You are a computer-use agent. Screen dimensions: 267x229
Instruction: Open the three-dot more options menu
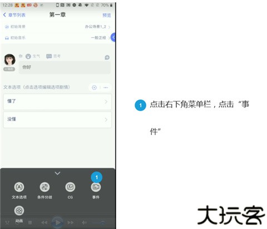pos(106,87)
